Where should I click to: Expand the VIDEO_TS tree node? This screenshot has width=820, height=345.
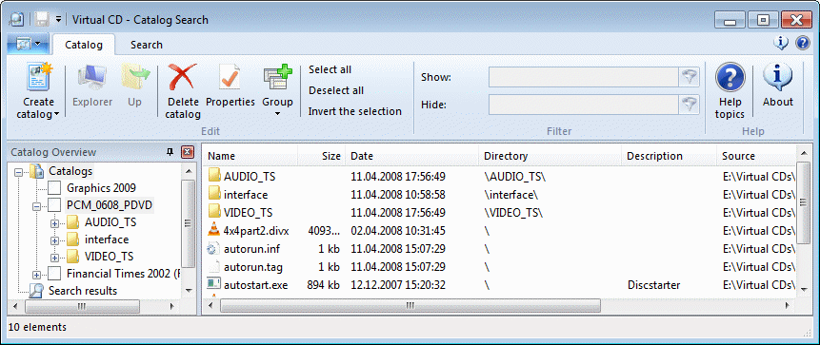point(54,258)
